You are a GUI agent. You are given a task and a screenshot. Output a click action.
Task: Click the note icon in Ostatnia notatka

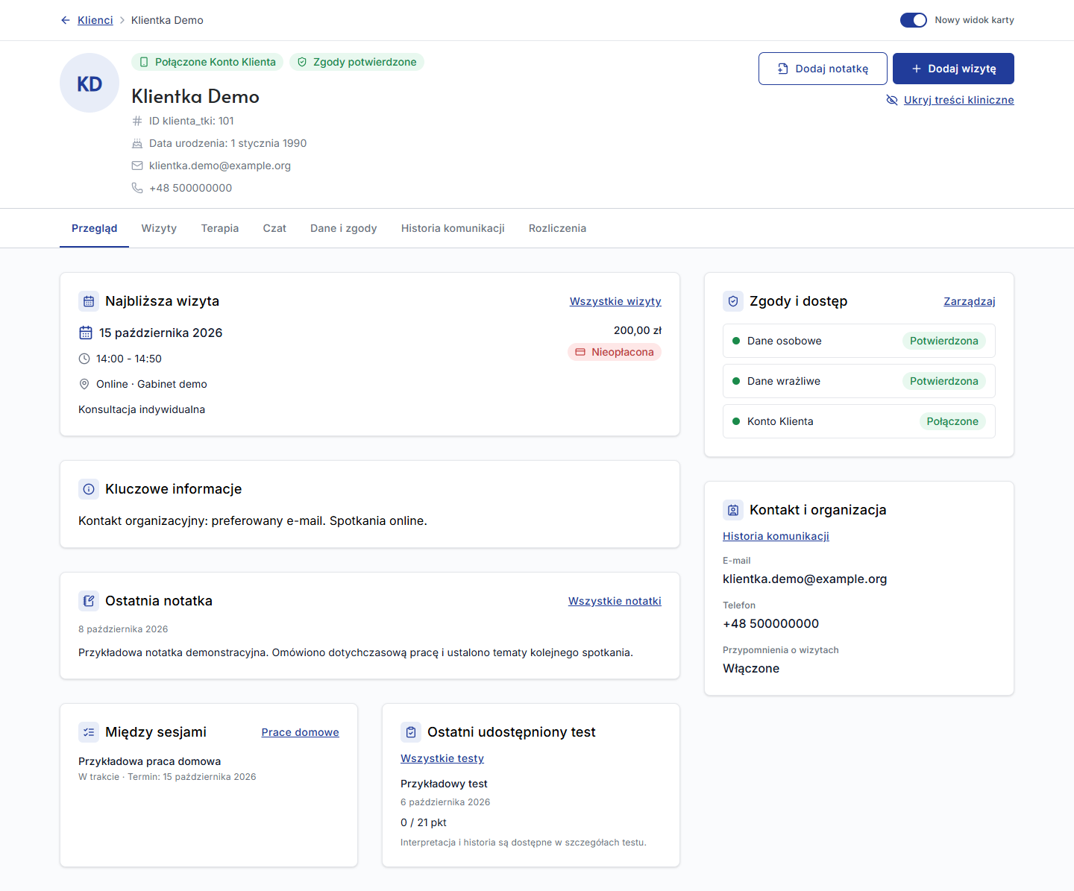click(x=89, y=601)
